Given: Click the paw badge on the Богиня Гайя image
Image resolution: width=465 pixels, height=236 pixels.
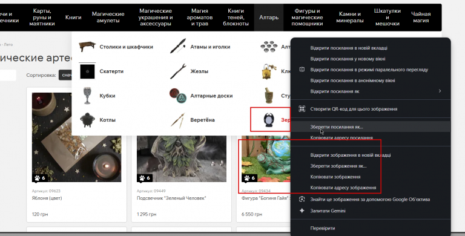Looking at the screenshot, I should tap(249, 178).
